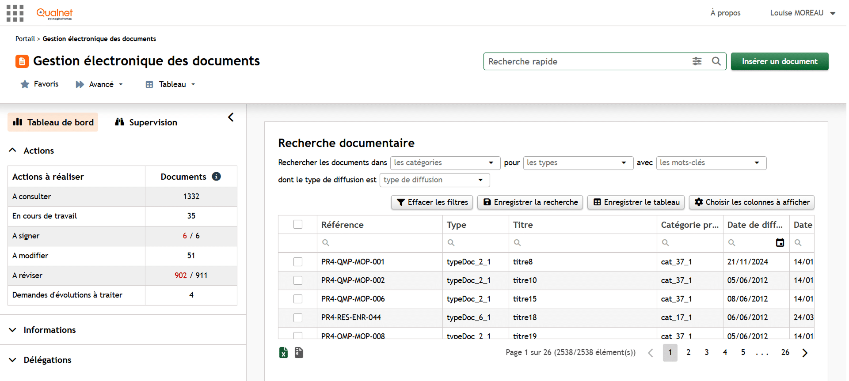Switch to Supervision tab
This screenshot has height=381, width=849.
(146, 122)
